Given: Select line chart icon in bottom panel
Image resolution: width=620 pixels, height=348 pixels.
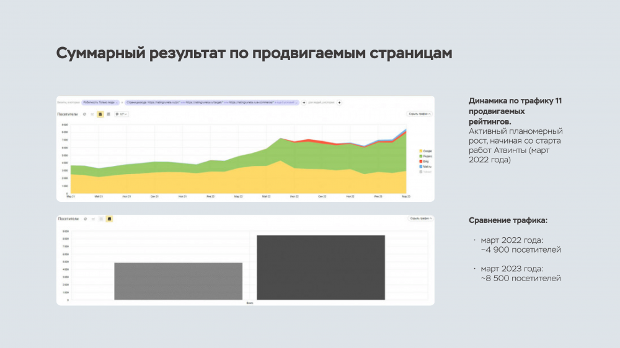Looking at the screenshot, I should 94,219.
